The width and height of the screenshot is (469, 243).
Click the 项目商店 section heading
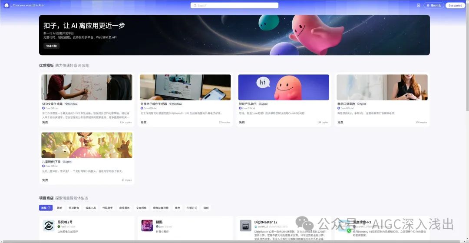pyautogui.click(x=46, y=198)
